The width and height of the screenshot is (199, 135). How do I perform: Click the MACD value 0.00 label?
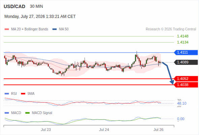tap(180, 119)
